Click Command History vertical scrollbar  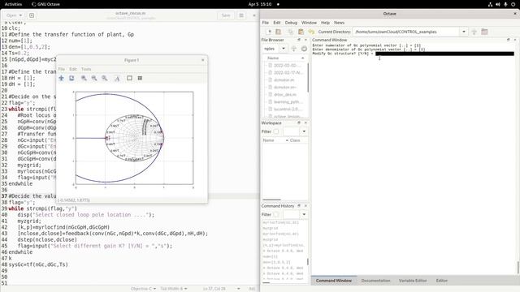[x=308, y=261]
